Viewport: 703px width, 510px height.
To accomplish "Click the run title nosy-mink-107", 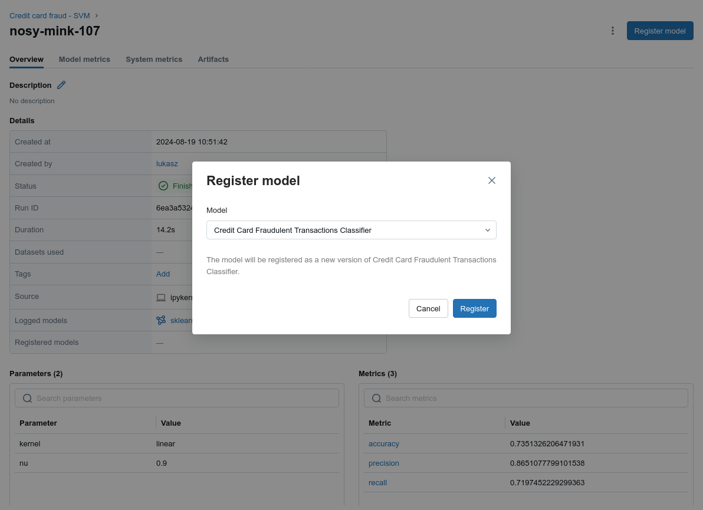I will [55, 31].
